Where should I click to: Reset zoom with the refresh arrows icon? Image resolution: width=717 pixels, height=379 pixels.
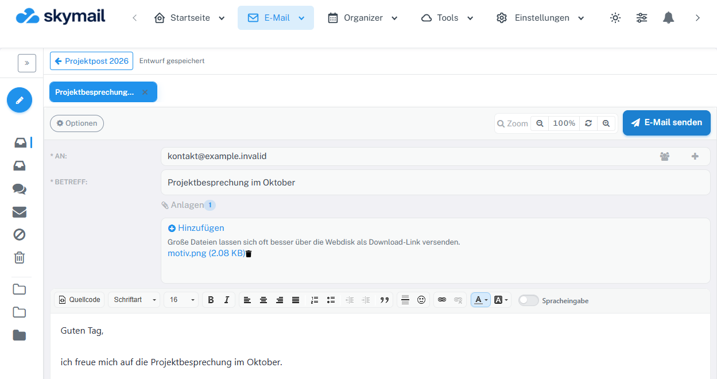588,123
